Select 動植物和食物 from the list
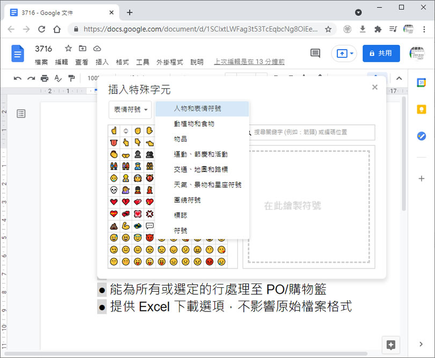 194,124
